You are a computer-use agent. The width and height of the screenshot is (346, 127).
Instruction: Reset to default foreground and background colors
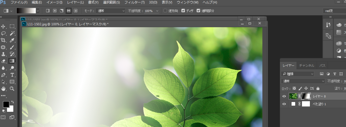(4, 111)
